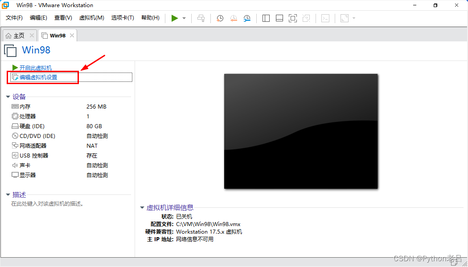This screenshot has height=267, width=468.
Task: Open stretch display dropdown arrow
Action: coord(354,18)
